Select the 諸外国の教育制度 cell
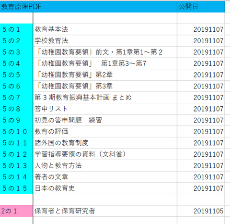Image resolution: width=230 pixels, height=224 pixels. point(105,143)
